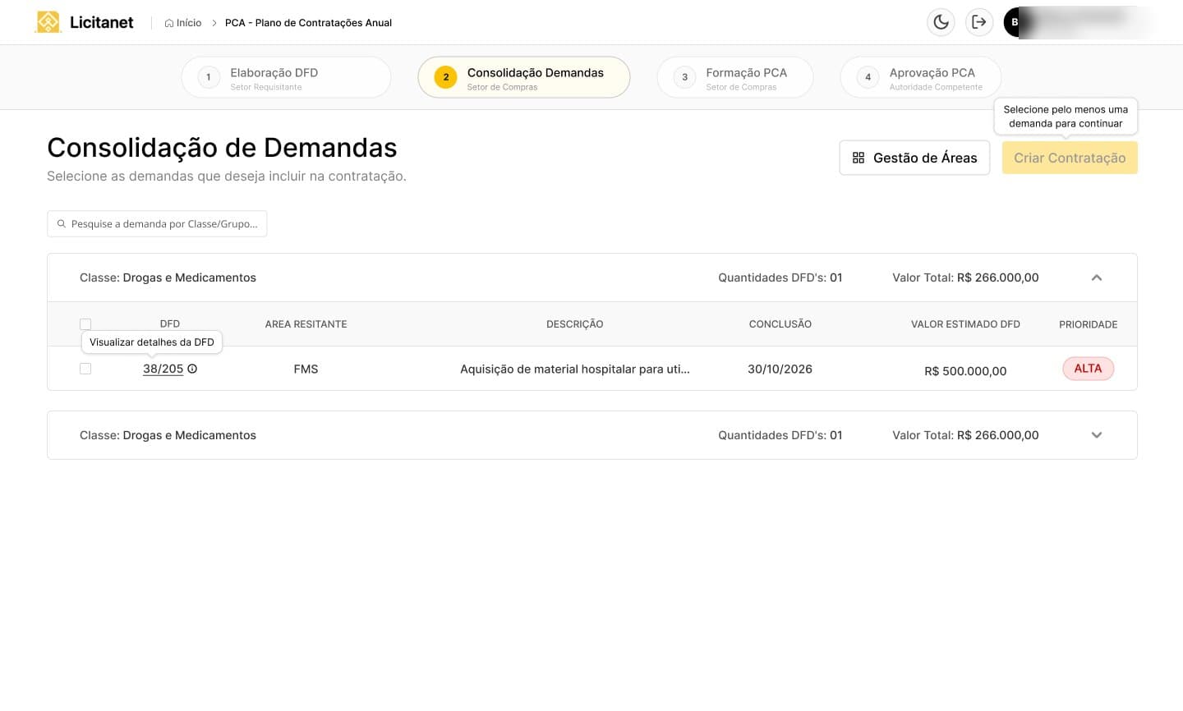Image resolution: width=1183 pixels, height=711 pixels.
Task: Click the AREA RESITANTE column header
Action: click(306, 324)
